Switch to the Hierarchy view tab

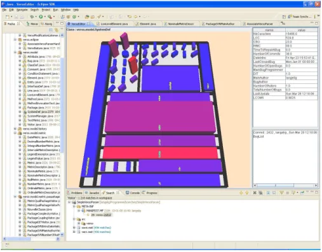[32, 23]
